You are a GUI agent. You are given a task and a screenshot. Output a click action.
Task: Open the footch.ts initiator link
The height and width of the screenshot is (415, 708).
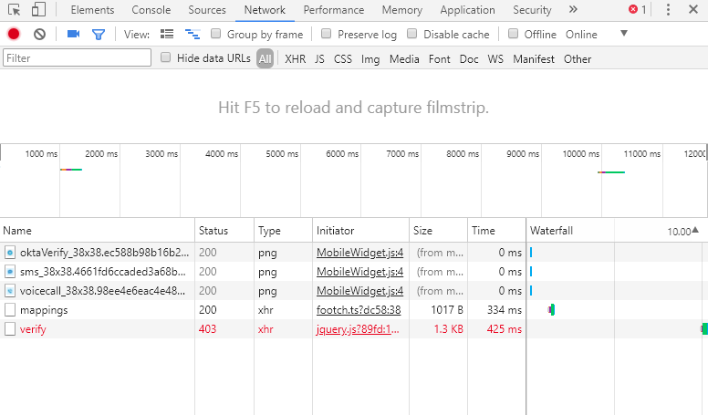358,310
